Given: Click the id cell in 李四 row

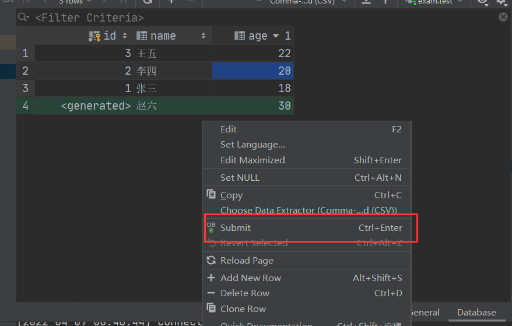Looking at the screenshot, I should 84,71.
